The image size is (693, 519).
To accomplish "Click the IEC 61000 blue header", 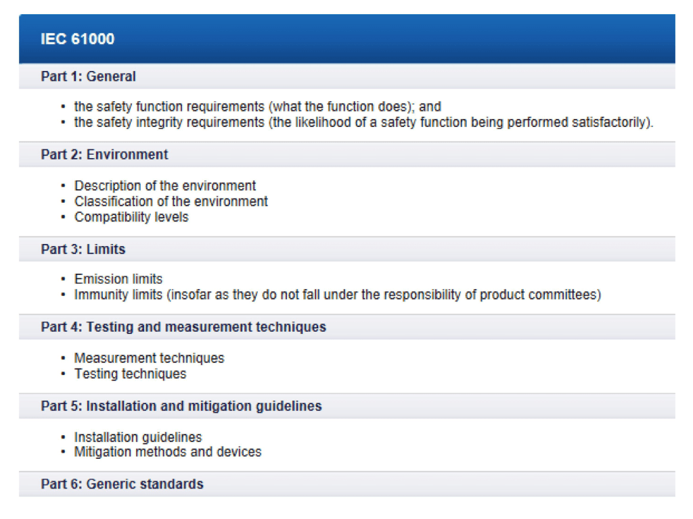I will [77, 39].
